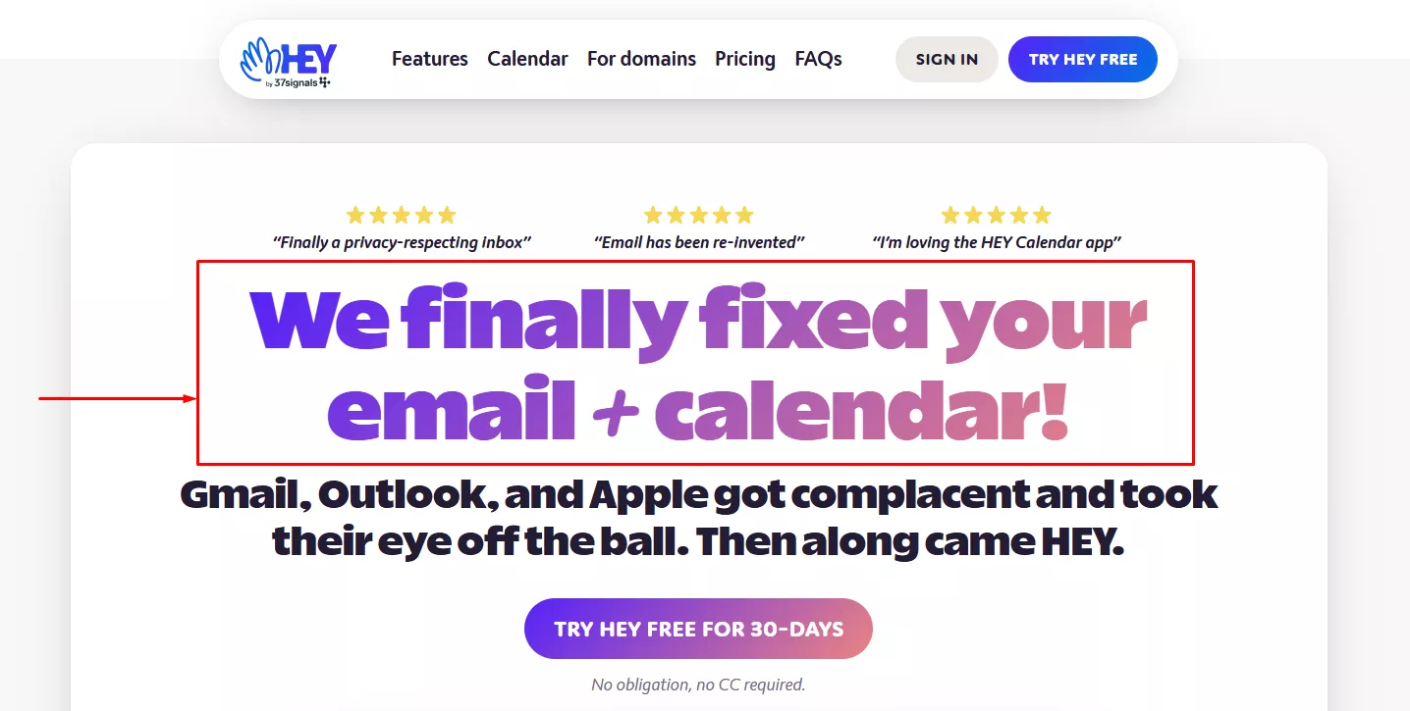This screenshot has width=1410, height=711.
Task: Select the privacy-respecting inbox quote
Action: (x=402, y=242)
